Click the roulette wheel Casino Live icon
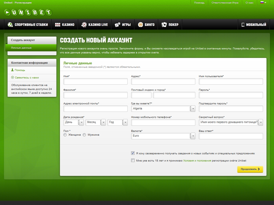274x205 pixels. pyautogui.click(x=84, y=25)
